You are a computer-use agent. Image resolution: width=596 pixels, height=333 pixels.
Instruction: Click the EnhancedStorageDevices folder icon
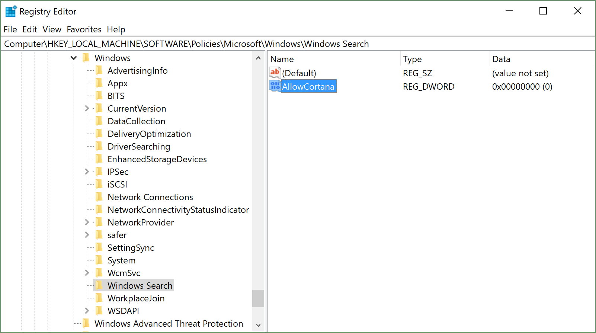click(99, 159)
